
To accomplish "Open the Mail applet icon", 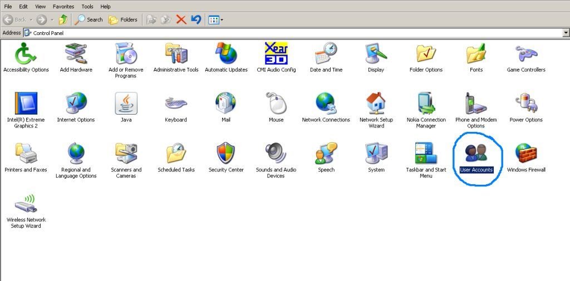I will pyautogui.click(x=226, y=103).
